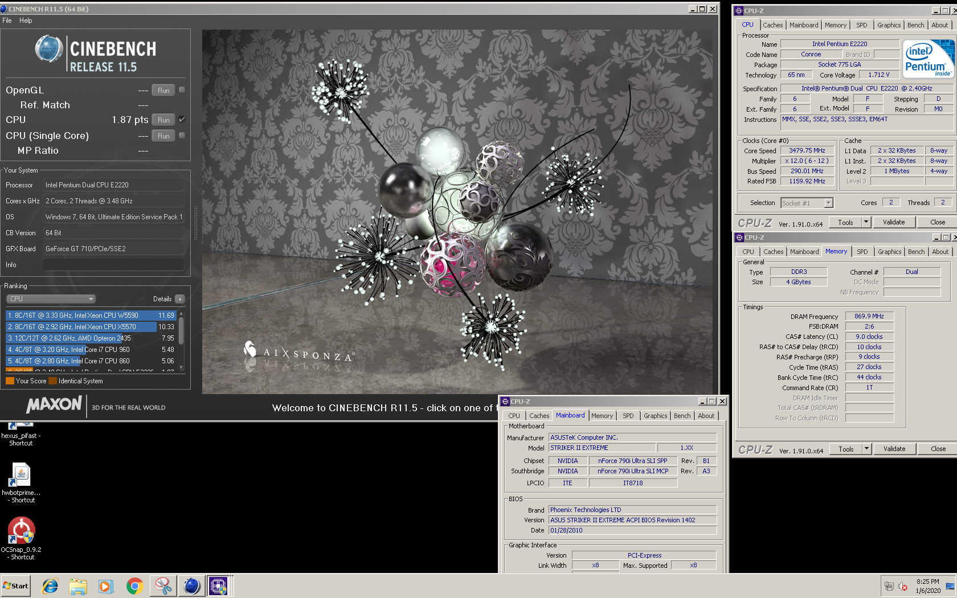This screenshot has height=598, width=957.
Task: Click the empty Info field
Action: click(x=114, y=265)
